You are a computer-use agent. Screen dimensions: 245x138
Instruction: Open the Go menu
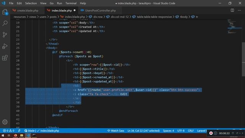[x=52, y=3]
